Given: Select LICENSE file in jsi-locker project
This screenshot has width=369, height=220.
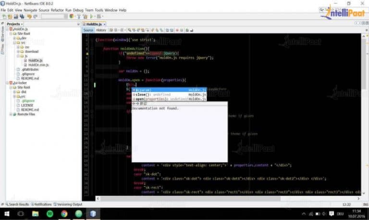Looking at the screenshot, I should click(27, 105).
